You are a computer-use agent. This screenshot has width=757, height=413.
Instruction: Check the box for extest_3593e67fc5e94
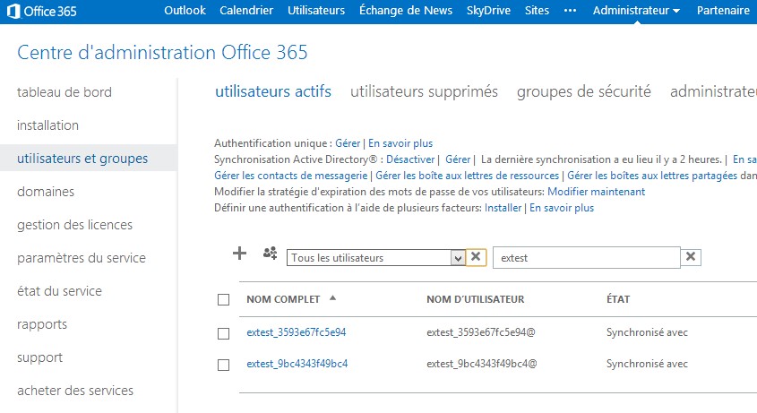pyautogui.click(x=224, y=333)
